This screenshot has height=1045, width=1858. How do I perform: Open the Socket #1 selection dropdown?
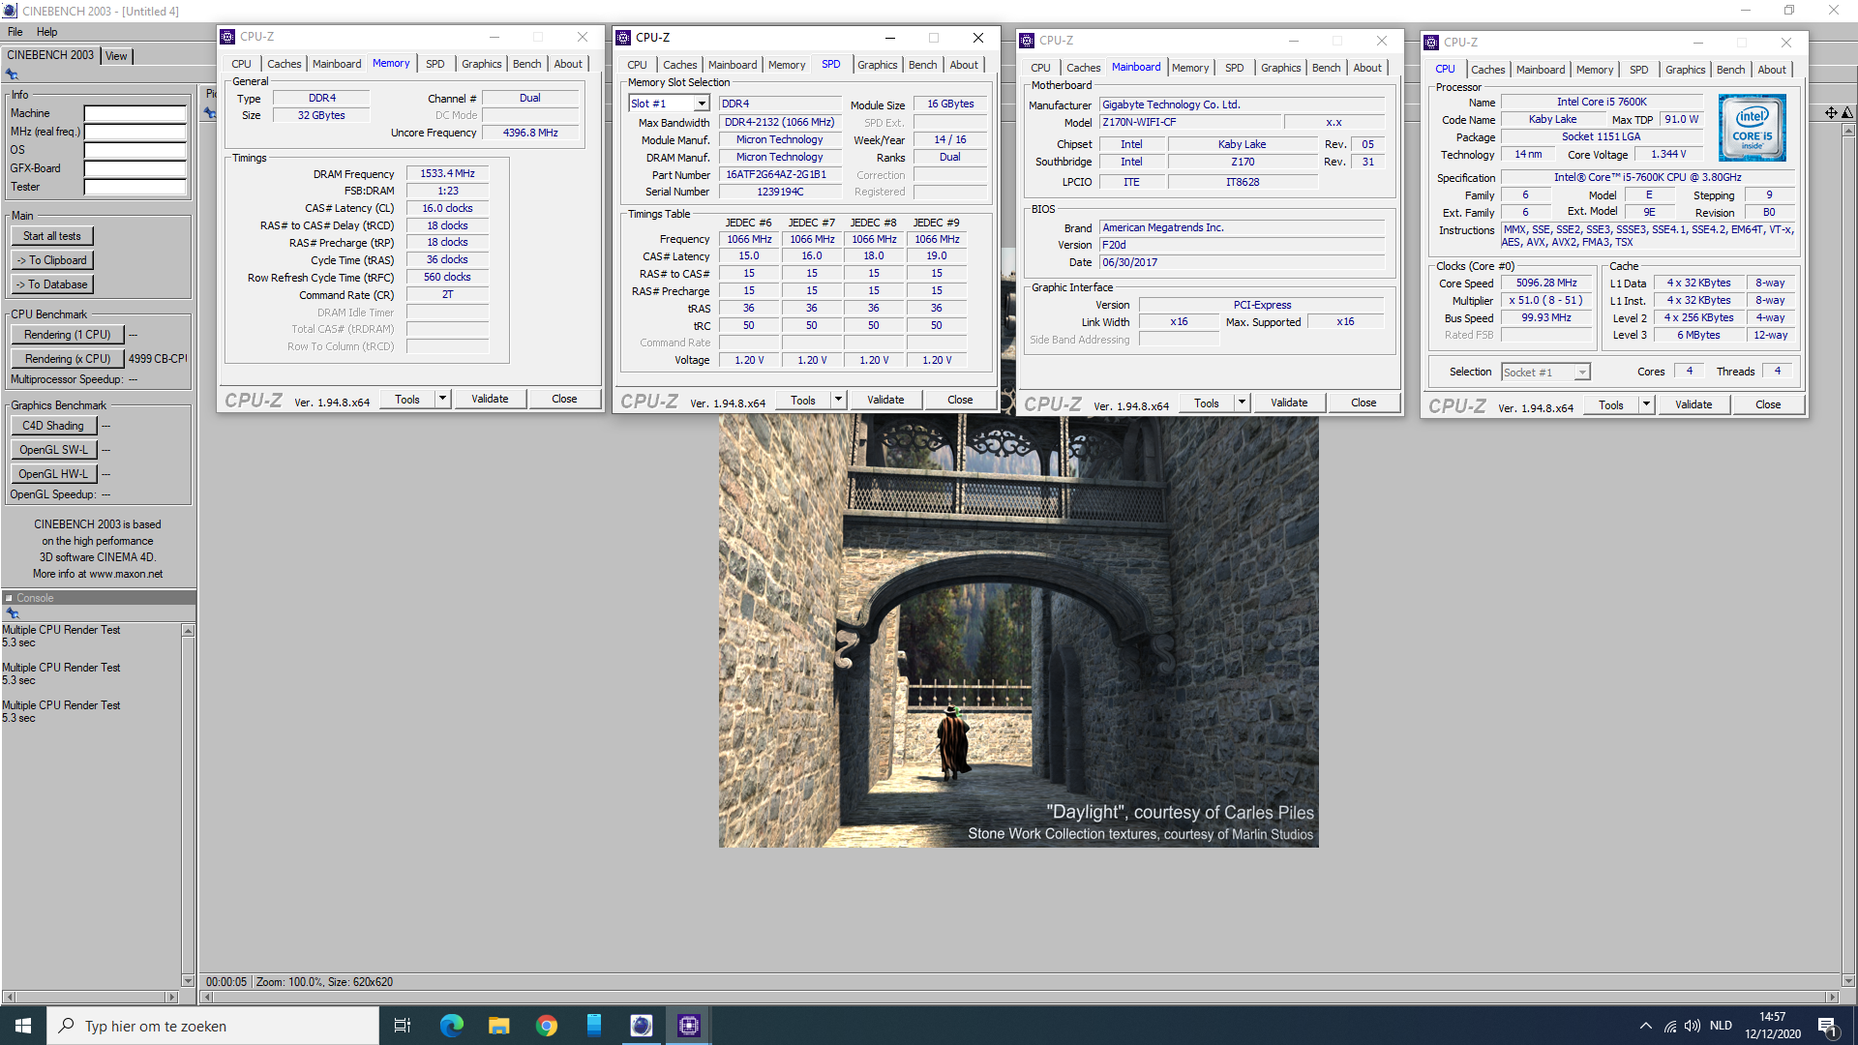(1581, 373)
